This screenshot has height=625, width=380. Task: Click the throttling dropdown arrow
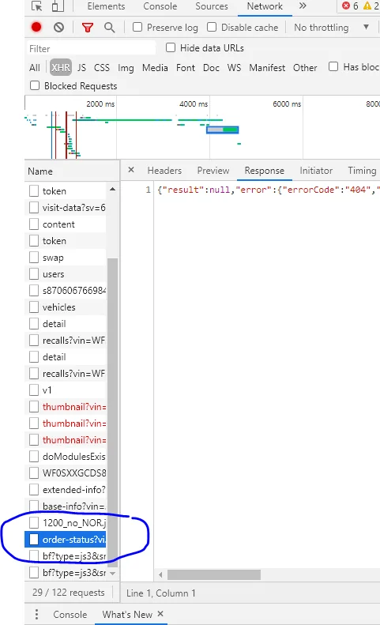coord(366,27)
